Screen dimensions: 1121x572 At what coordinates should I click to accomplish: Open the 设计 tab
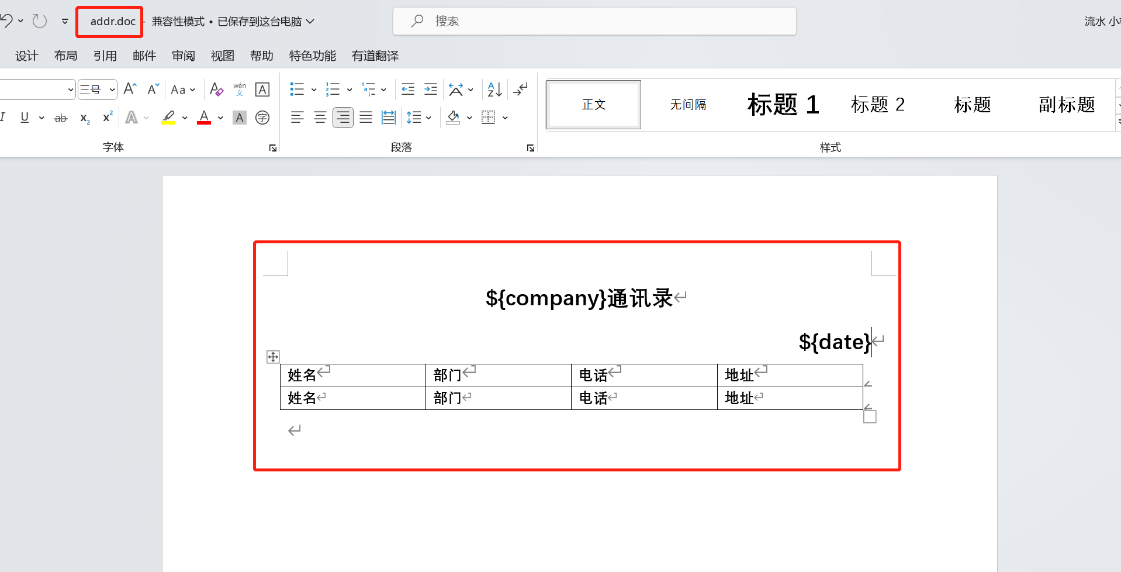click(x=27, y=56)
